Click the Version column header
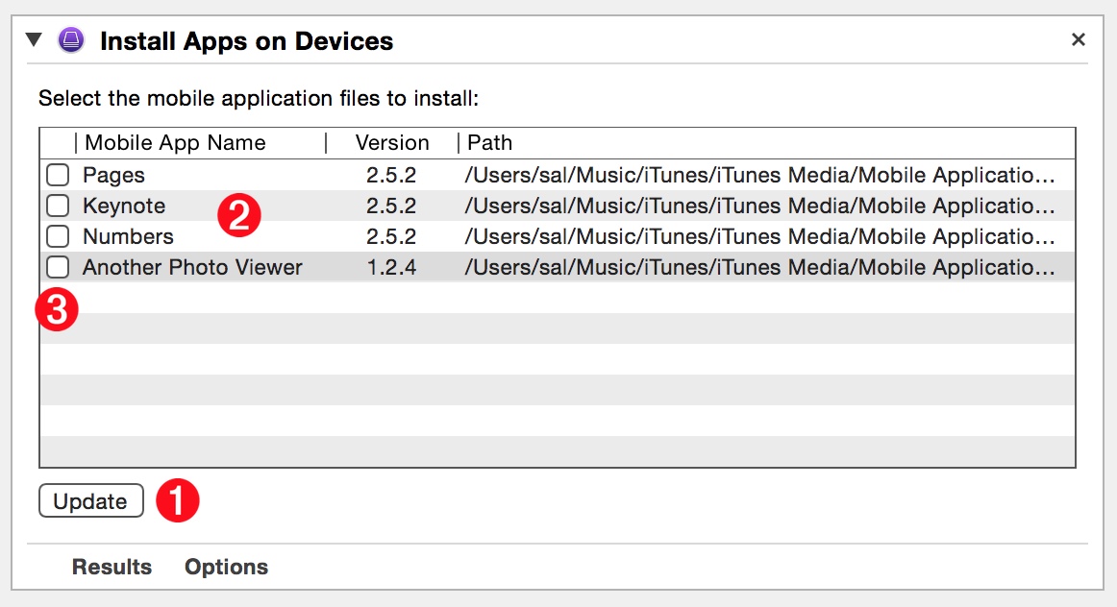The width and height of the screenshot is (1117, 607). [x=392, y=142]
